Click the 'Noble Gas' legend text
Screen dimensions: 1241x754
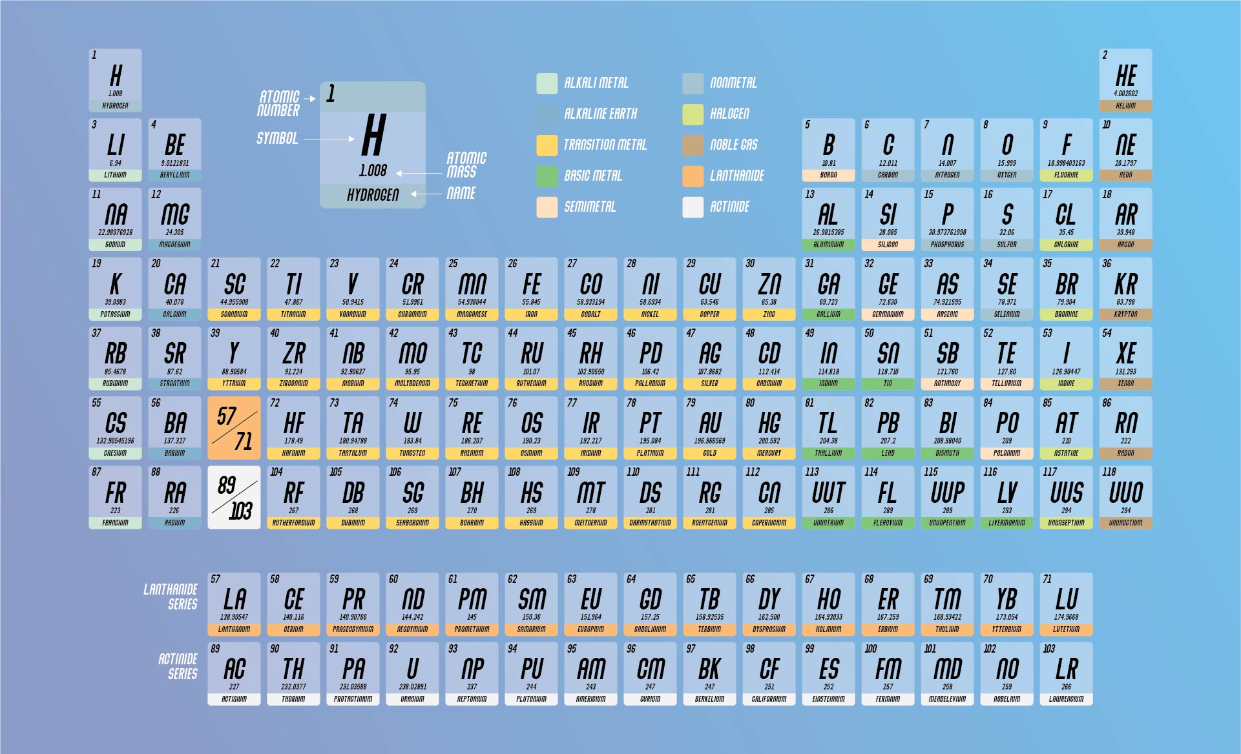click(734, 145)
